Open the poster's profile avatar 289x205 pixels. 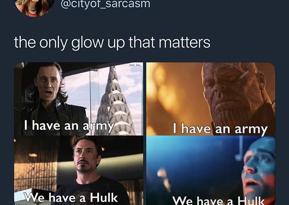click(34, 7)
